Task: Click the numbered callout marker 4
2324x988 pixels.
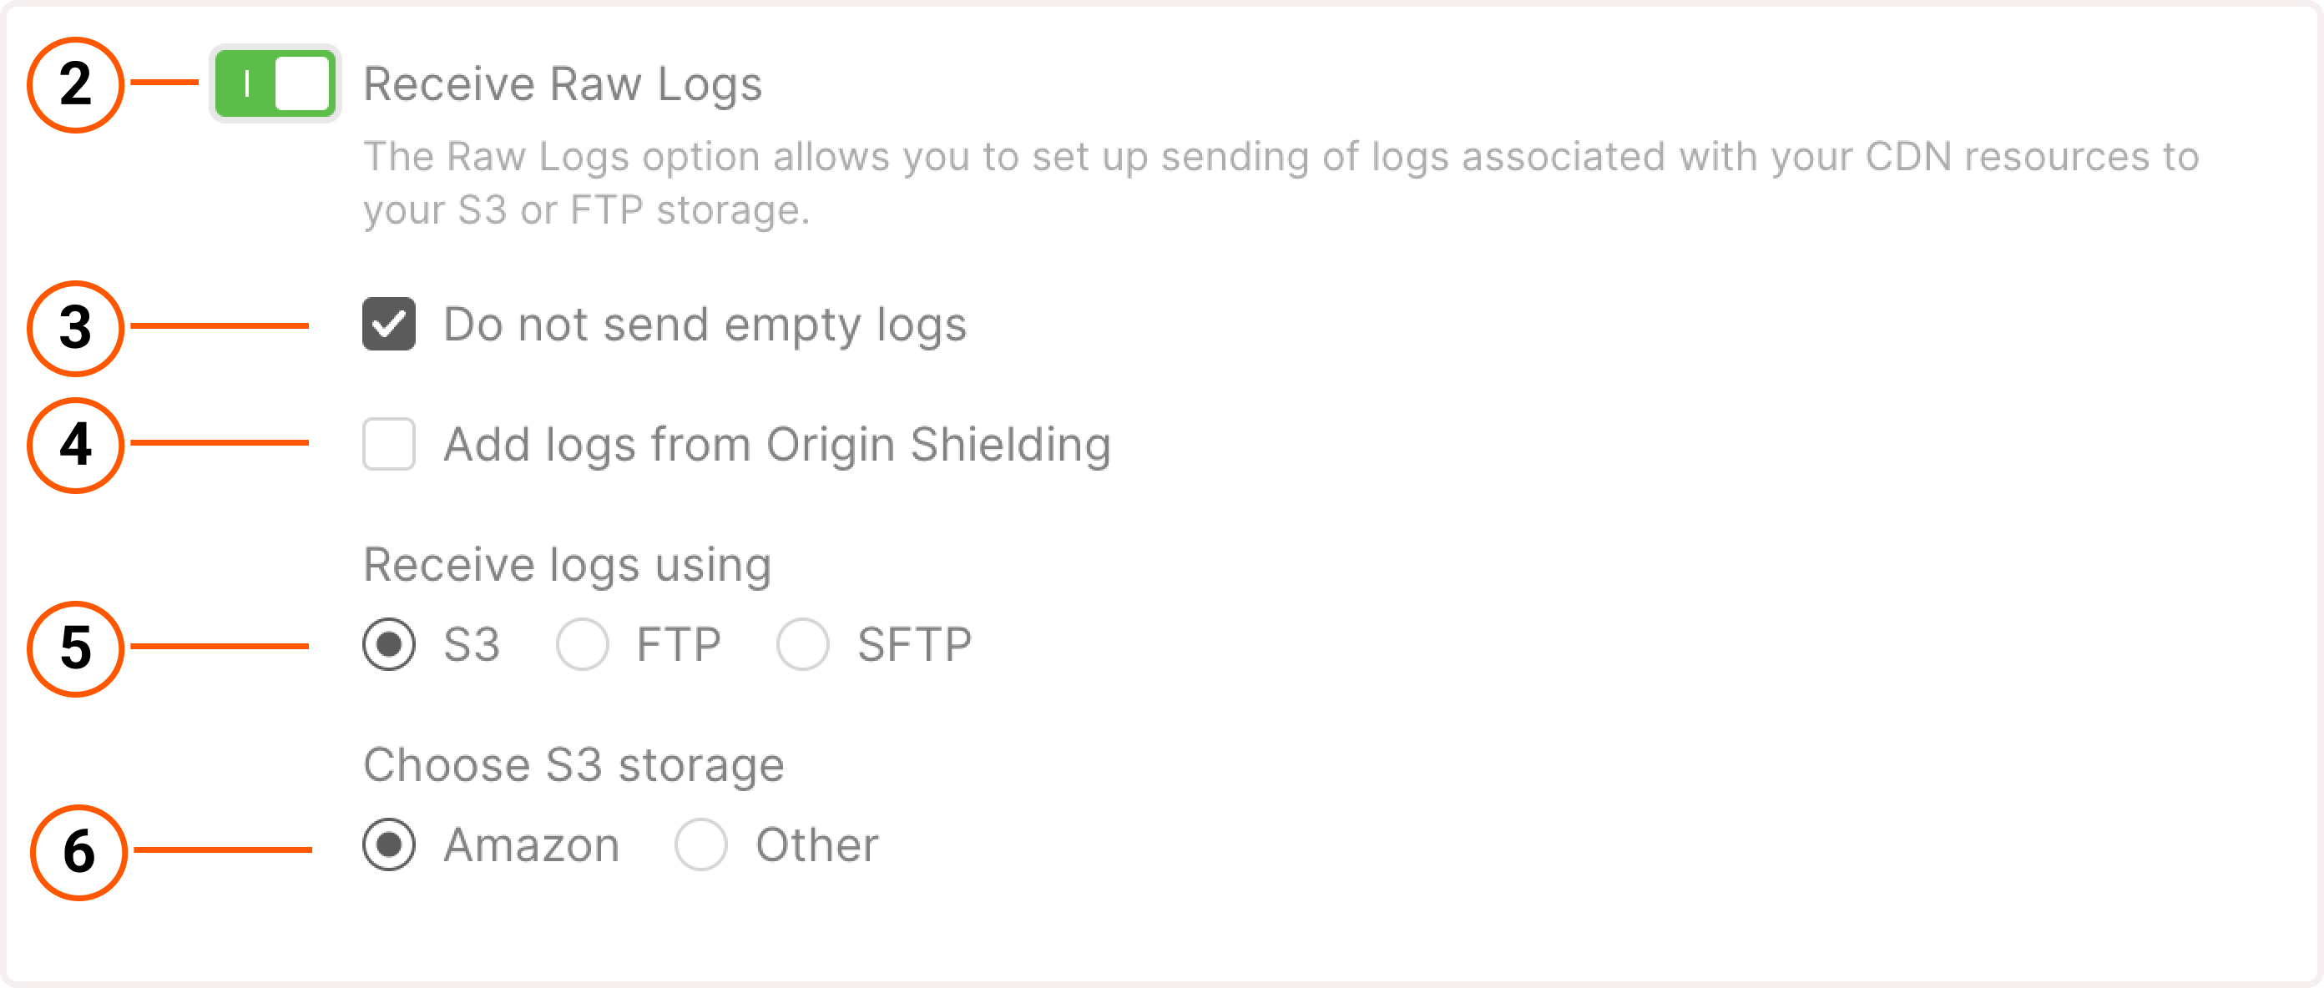Action: 77,444
